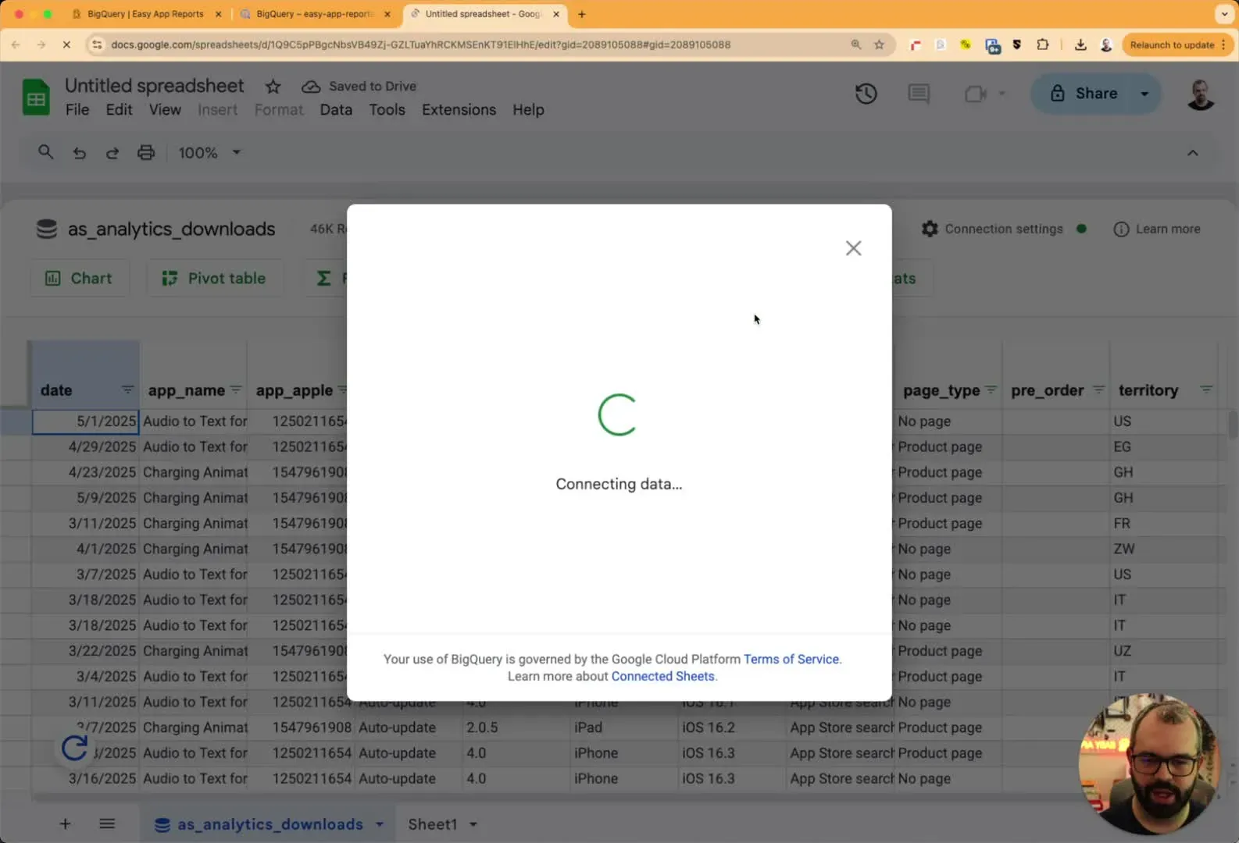This screenshot has height=843, width=1239.
Task: Open the Tools menu
Action: [x=387, y=110]
